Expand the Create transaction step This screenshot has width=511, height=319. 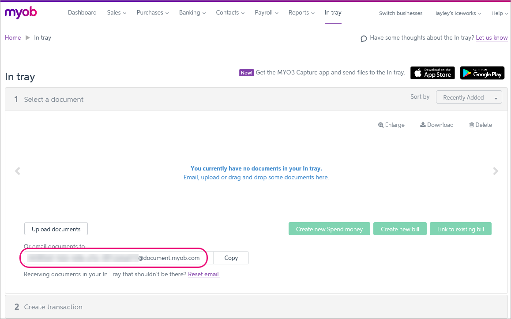[x=256, y=307]
